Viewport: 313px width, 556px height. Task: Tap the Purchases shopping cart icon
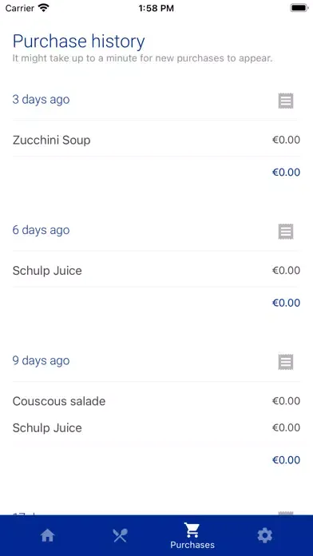pos(192,530)
